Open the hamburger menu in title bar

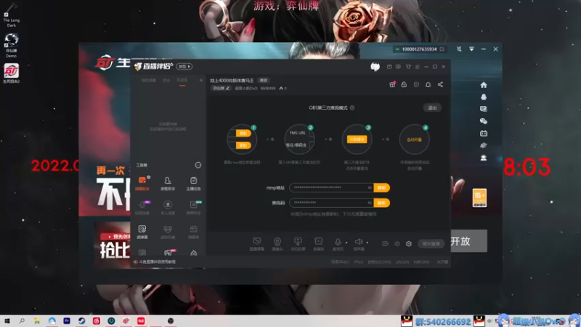pyautogui.click(x=417, y=67)
